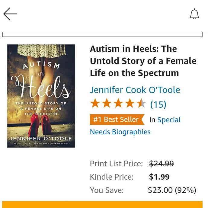The height and width of the screenshot is (208, 208).
Task: Open the Autism in Heels cover image
Action: pos(41,96)
